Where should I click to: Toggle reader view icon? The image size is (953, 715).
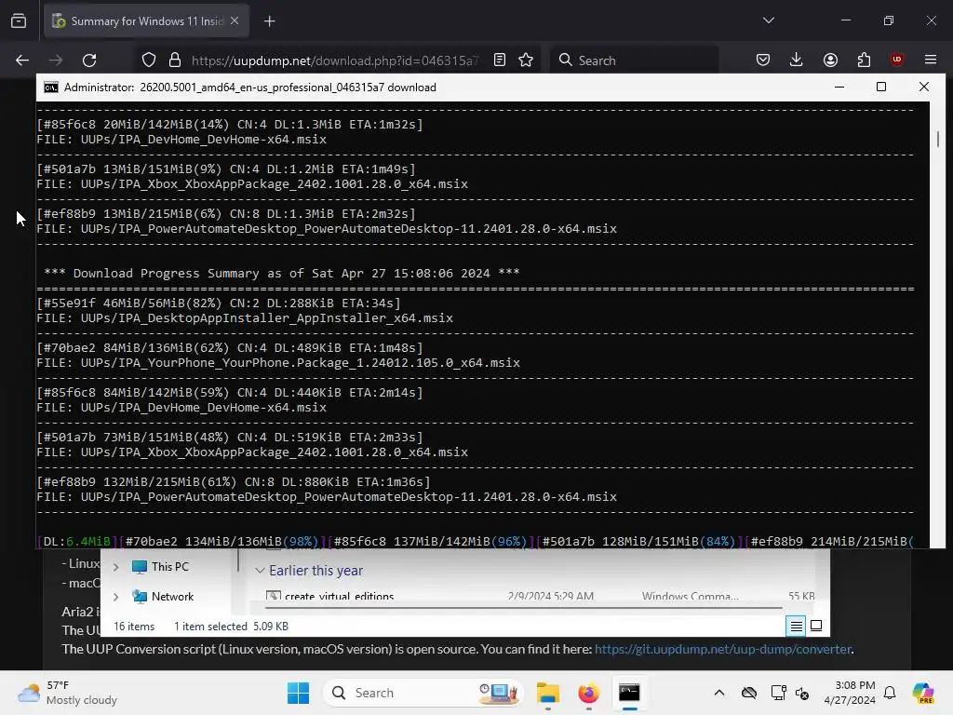coord(500,61)
